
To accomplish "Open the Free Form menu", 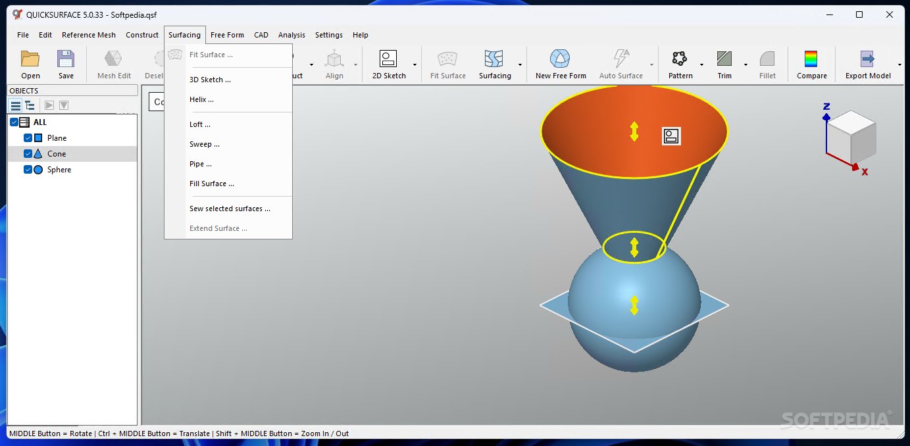I will pos(227,35).
